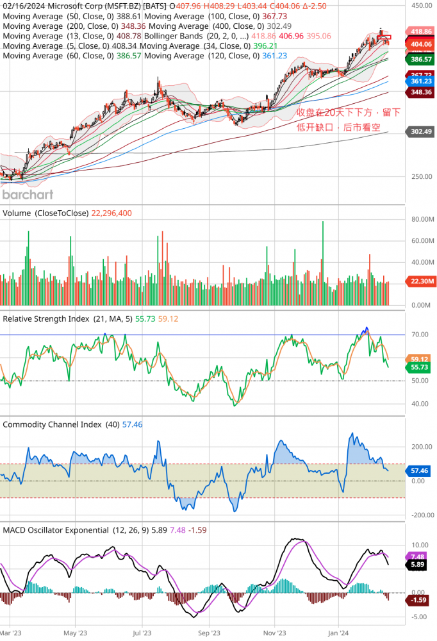This screenshot has width=437, height=641.
Task: Click the orange 59.12 RSI axis tag
Action: point(418,360)
